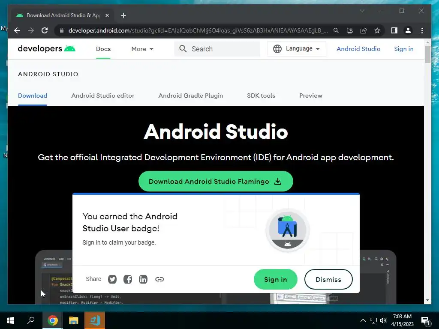
Task: Click the browser forward arrow
Action: pyautogui.click(x=31, y=30)
